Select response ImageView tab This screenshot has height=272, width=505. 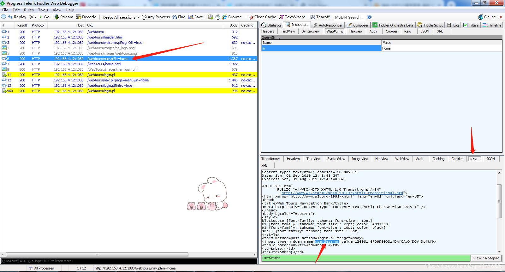click(360, 159)
